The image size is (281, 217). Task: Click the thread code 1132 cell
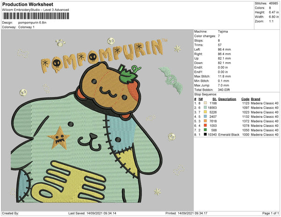246,116
